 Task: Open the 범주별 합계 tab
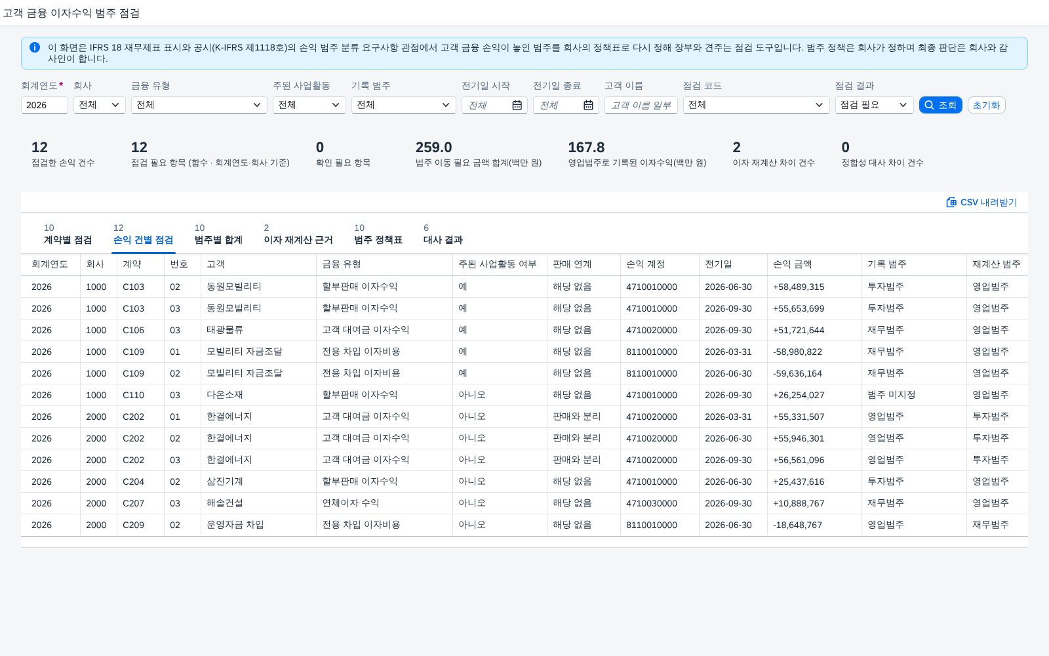tap(218, 235)
